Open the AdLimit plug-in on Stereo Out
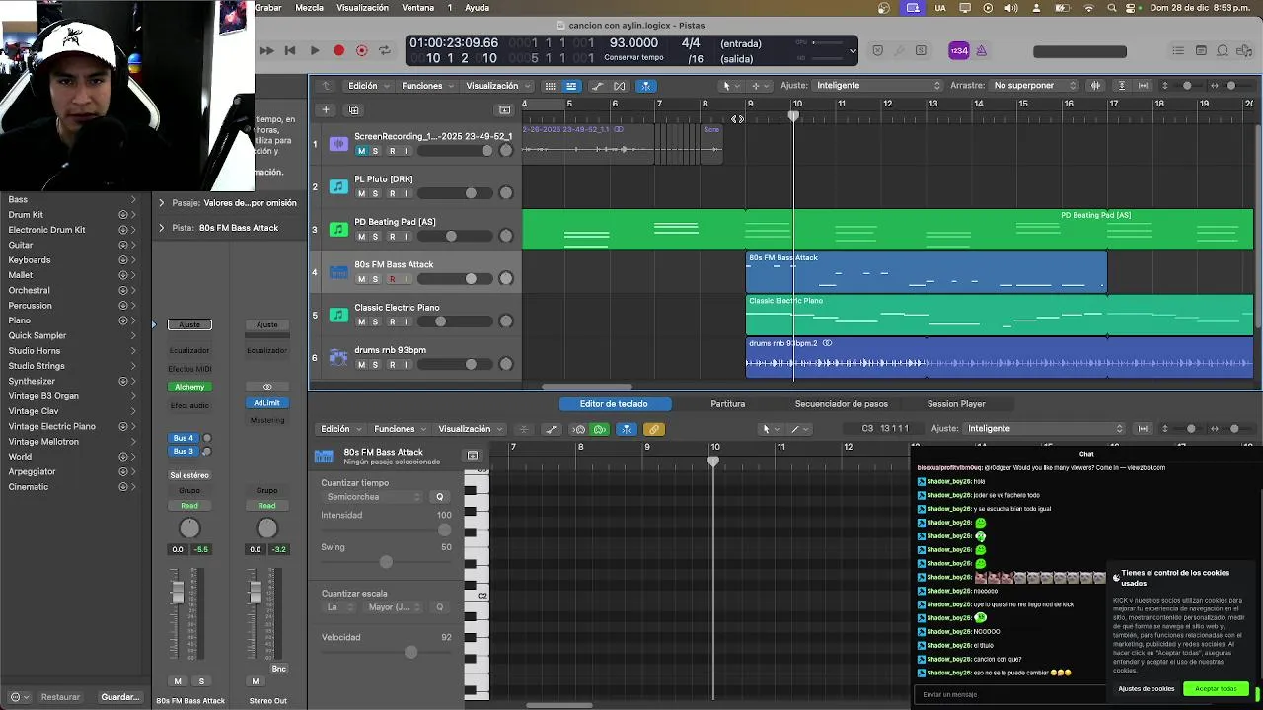Viewport: 1263px width, 710px height. pos(266,402)
